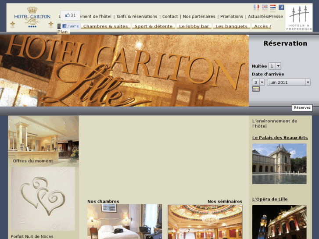Viewport: 319px width, 239px height.
Task: Click the Facebook J'aime like button
Action: [x=70, y=26]
